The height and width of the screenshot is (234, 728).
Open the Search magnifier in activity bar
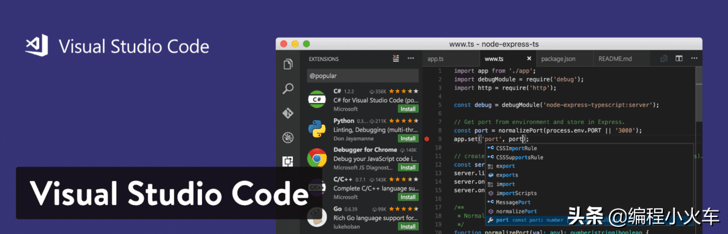pyautogui.click(x=288, y=89)
